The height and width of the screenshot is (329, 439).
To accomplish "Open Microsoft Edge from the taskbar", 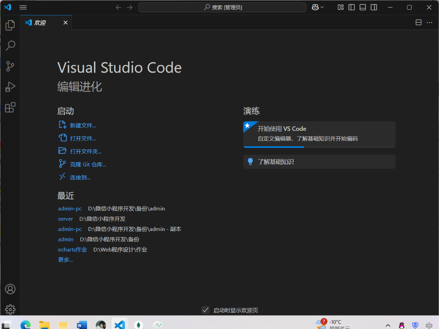I will pyautogui.click(x=26, y=325).
